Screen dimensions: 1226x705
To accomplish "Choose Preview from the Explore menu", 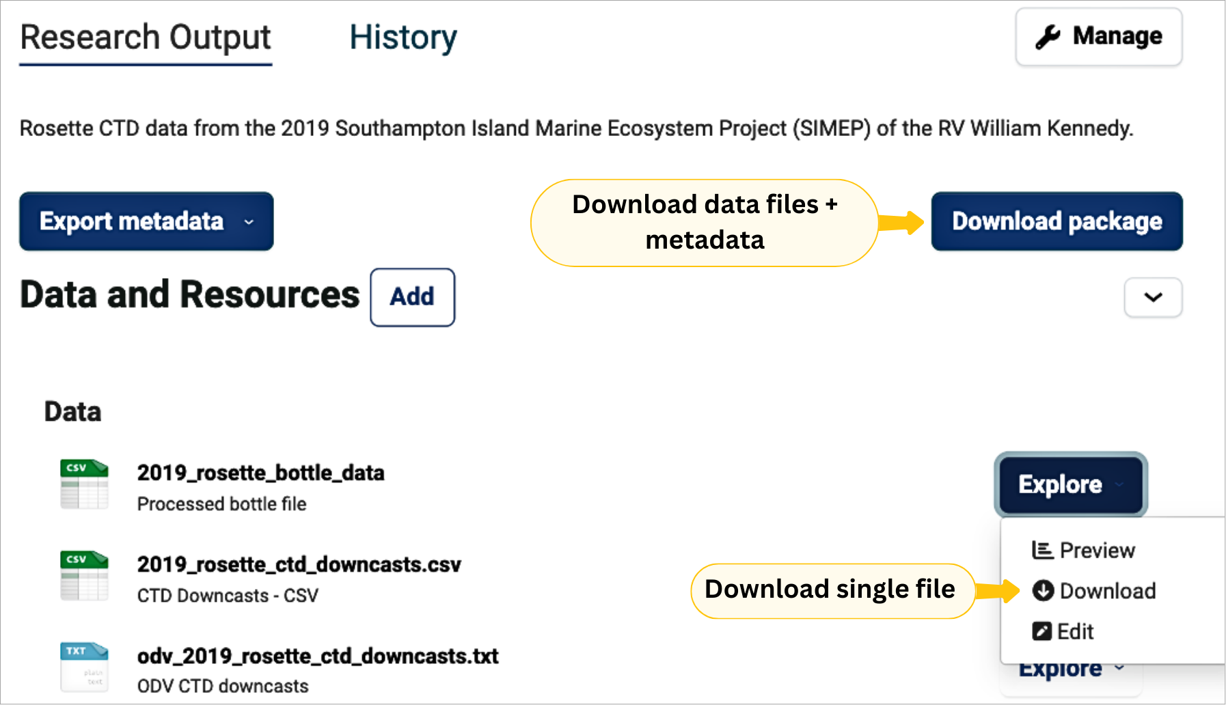I will point(1097,550).
